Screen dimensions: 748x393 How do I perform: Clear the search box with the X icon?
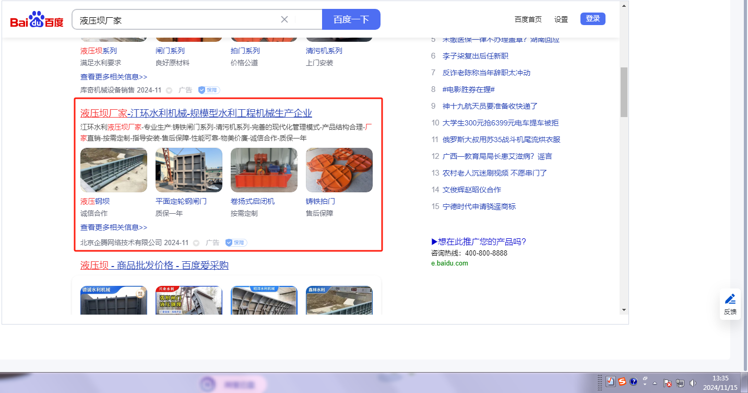tap(284, 19)
